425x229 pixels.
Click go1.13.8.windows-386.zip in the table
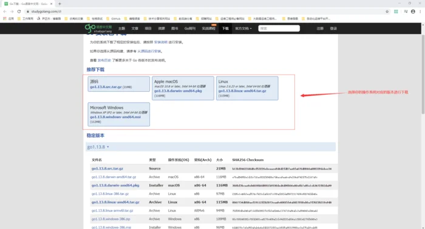(110, 219)
